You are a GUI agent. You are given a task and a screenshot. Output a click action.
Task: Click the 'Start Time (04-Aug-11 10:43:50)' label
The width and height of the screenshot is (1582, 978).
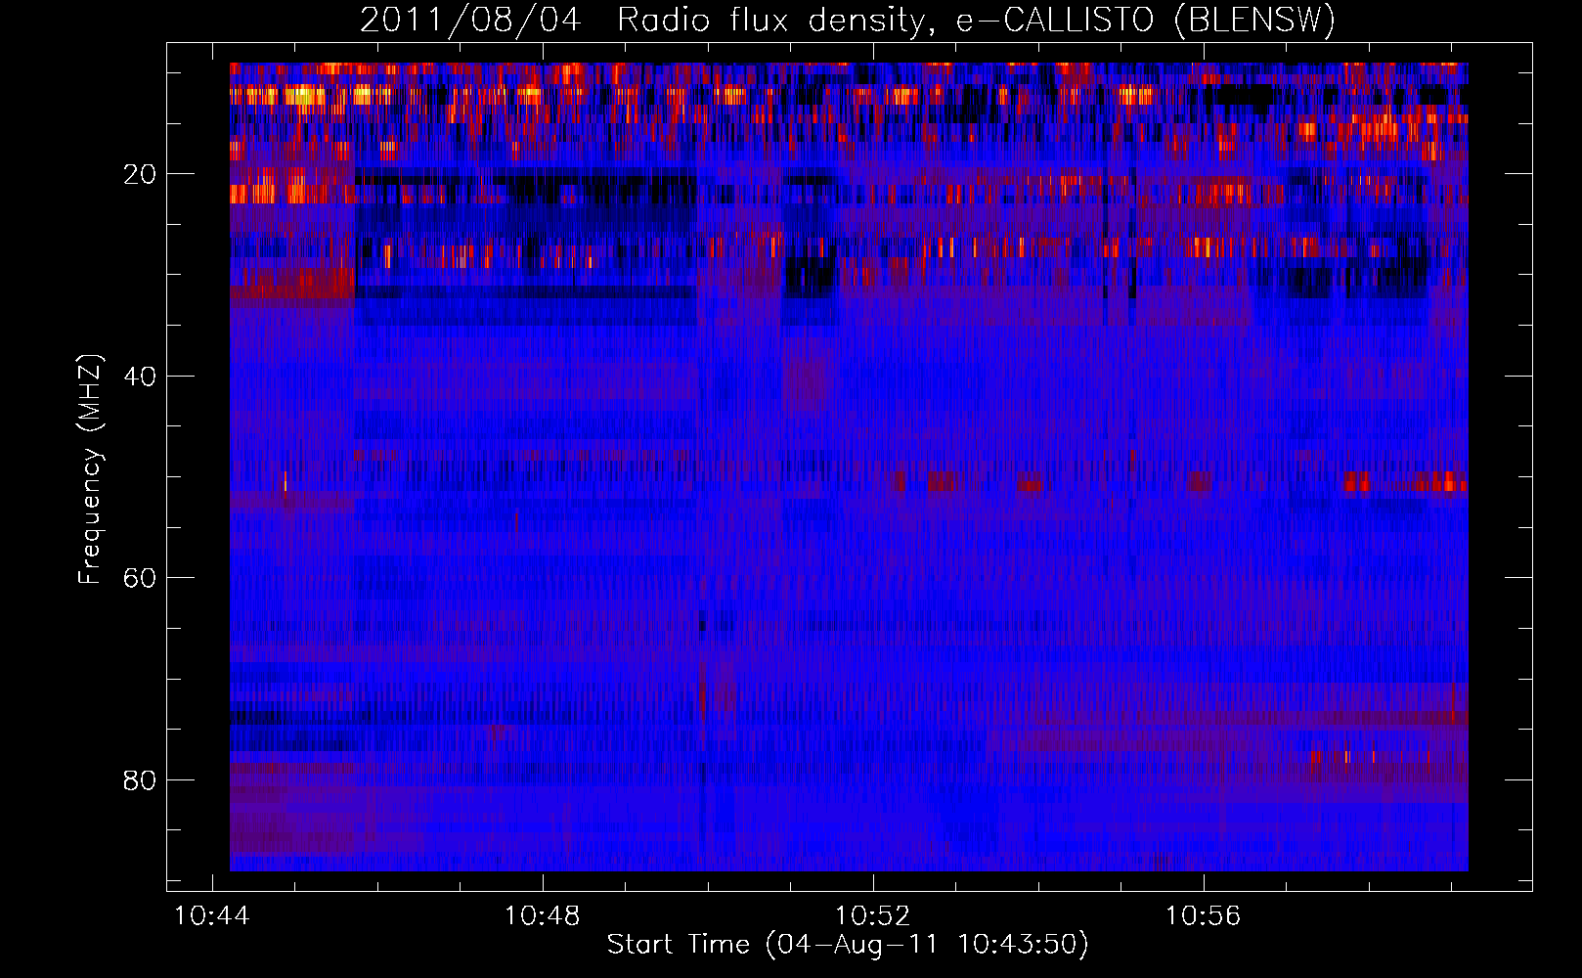[848, 945]
